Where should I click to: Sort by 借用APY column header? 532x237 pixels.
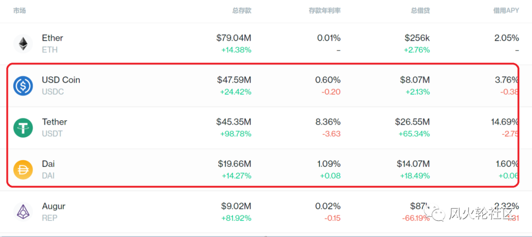(x=506, y=10)
